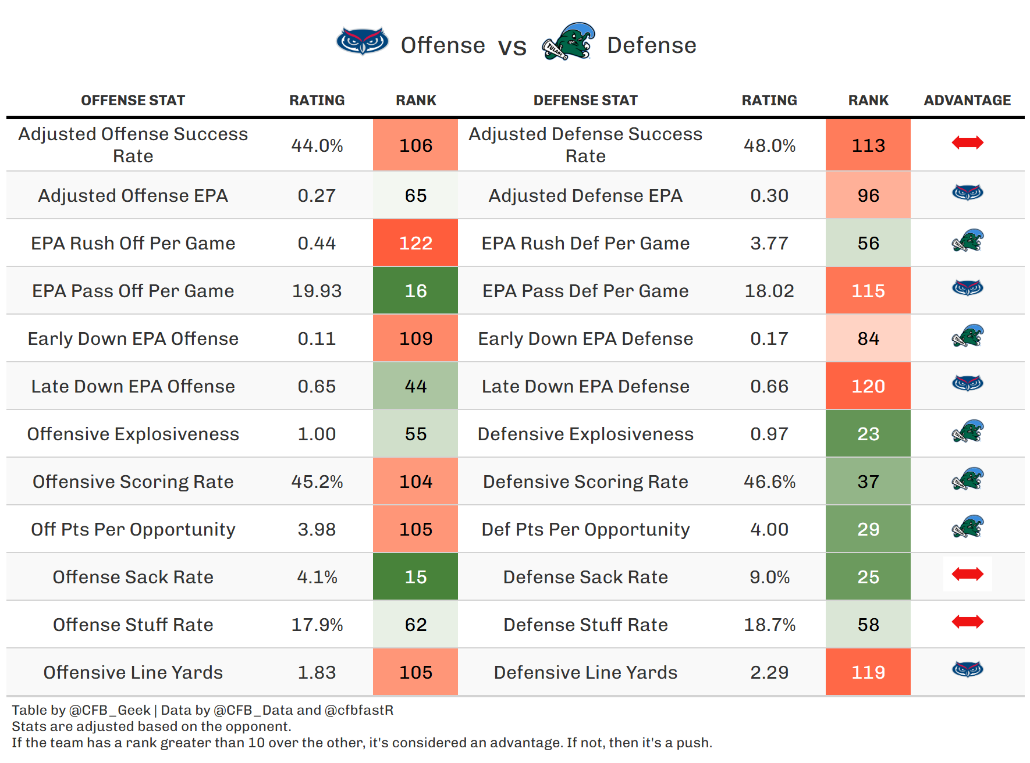The width and height of the screenshot is (1030, 763).
Task: Click the green offense rank 16 cell
Action: coord(415,291)
